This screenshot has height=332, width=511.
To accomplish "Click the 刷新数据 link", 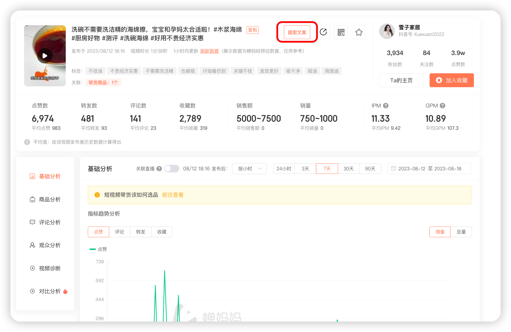I will point(209,51).
